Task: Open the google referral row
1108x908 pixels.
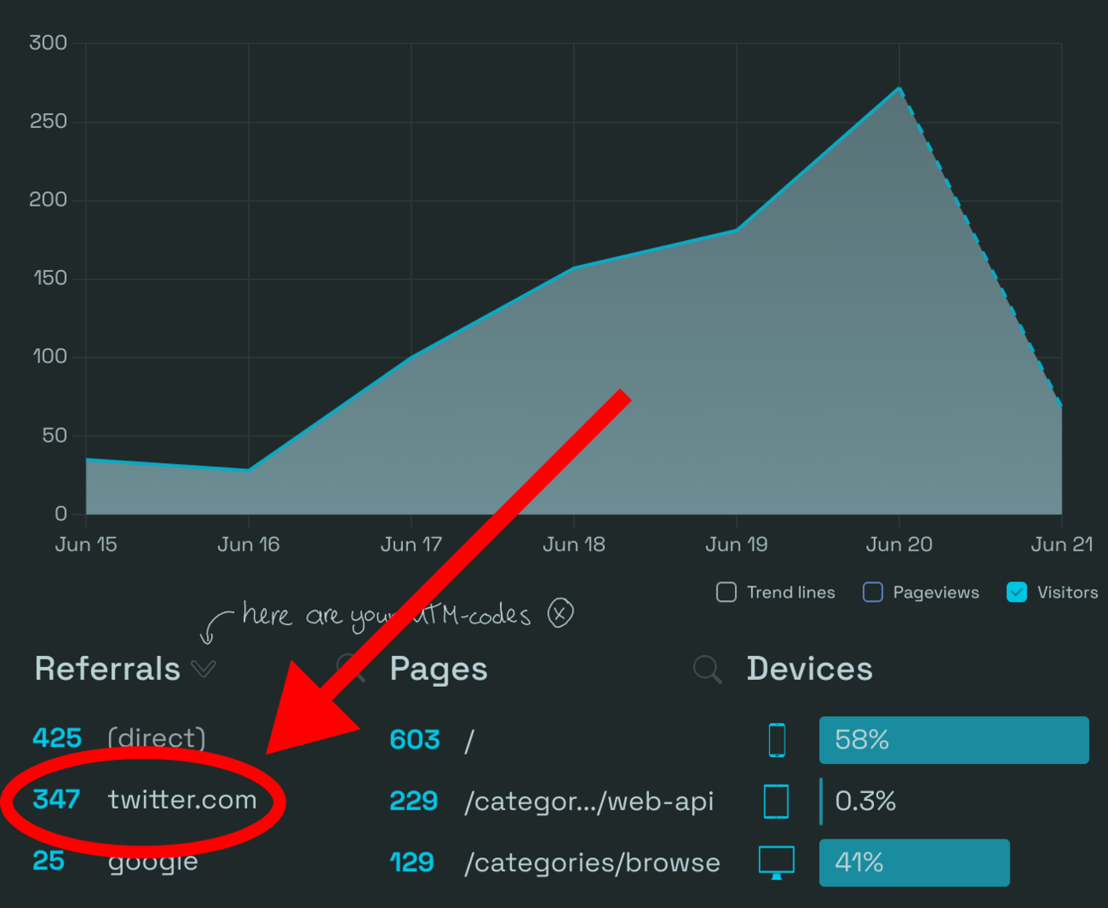Action: (x=115, y=861)
